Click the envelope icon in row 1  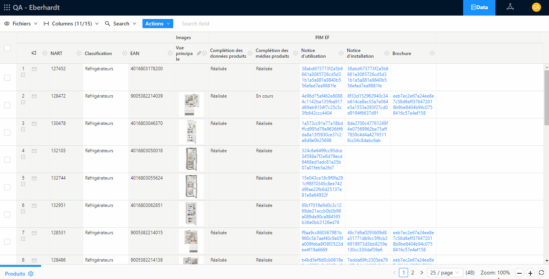point(34,69)
